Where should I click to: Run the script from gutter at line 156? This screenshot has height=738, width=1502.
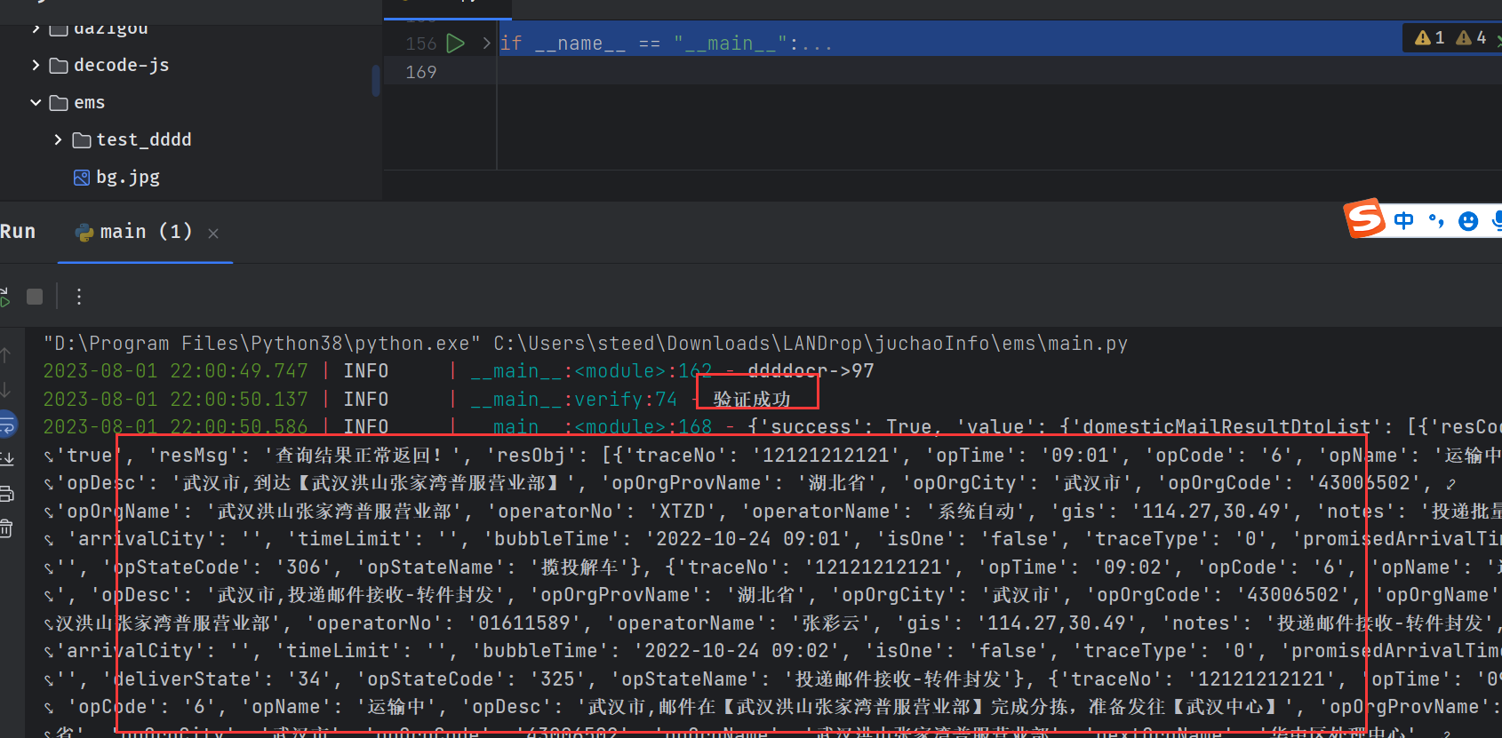[x=456, y=43]
